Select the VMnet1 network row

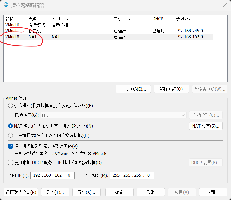pyautogui.click(x=109, y=31)
